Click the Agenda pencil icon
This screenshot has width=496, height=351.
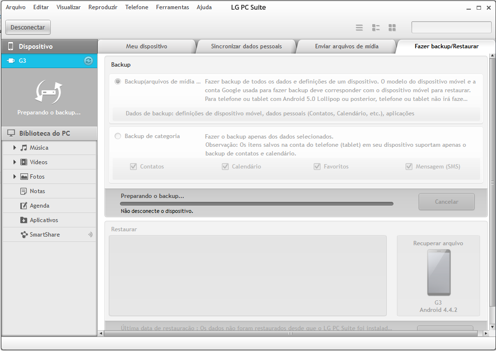(x=24, y=206)
